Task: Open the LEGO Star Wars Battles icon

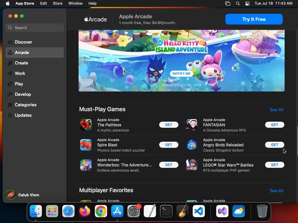Action: point(191,165)
